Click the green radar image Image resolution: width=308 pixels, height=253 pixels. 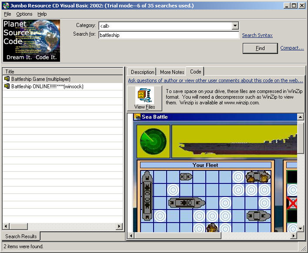tap(153, 141)
